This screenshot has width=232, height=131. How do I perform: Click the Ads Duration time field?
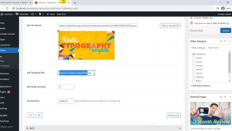(66, 101)
